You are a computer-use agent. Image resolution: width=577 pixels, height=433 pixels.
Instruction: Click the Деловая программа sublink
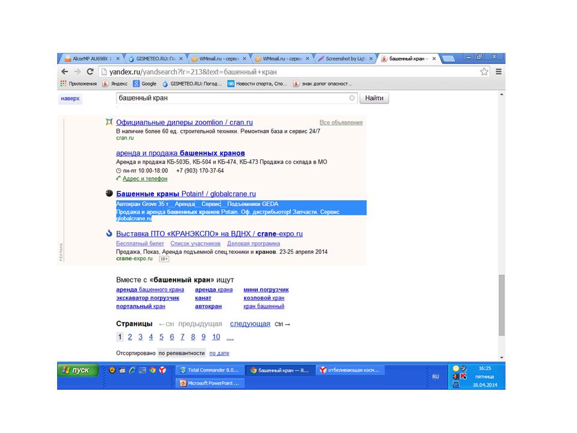[x=253, y=244]
